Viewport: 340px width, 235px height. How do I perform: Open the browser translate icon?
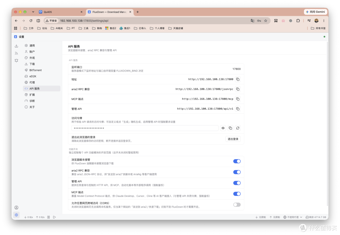(x=252, y=20)
